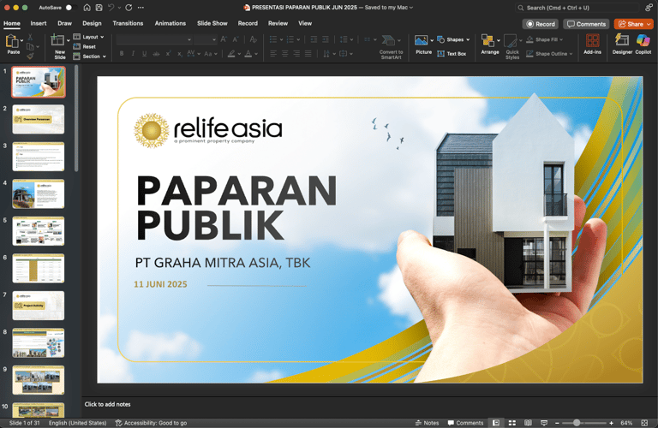Click the Convert to SmartArt button
Viewport: 658px width, 428px height.
[x=391, y=47]
